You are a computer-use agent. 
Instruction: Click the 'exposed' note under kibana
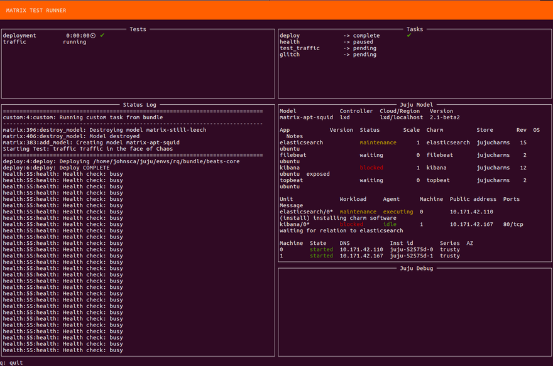(318, 174)
